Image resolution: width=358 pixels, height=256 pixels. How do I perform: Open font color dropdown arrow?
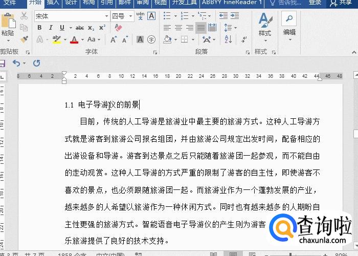tap(82, 39)
